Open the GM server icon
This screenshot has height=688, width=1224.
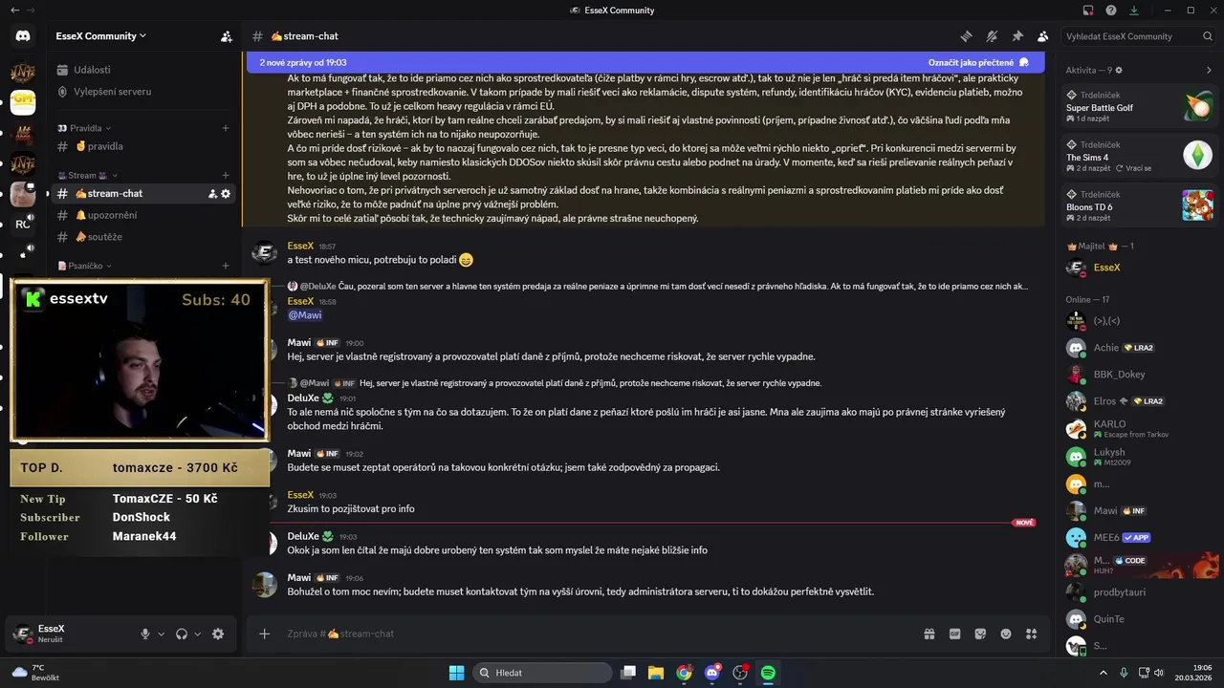point(23,102)
